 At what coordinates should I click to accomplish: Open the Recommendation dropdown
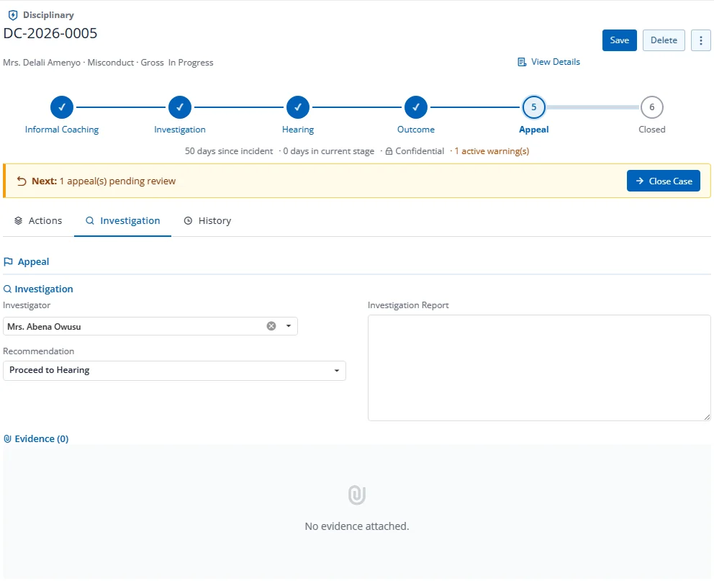click(174, 371)
